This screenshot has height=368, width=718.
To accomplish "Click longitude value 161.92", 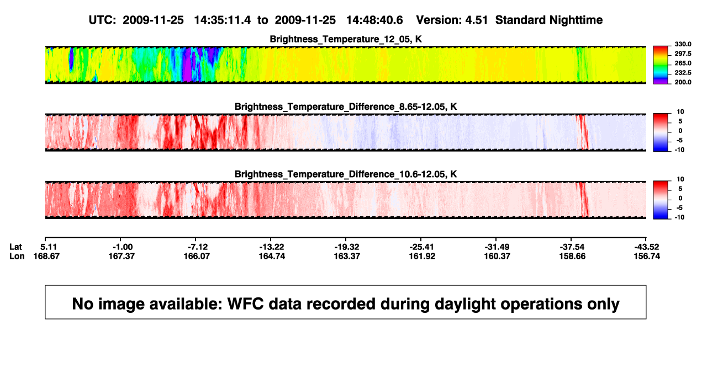I will point(422,256).
